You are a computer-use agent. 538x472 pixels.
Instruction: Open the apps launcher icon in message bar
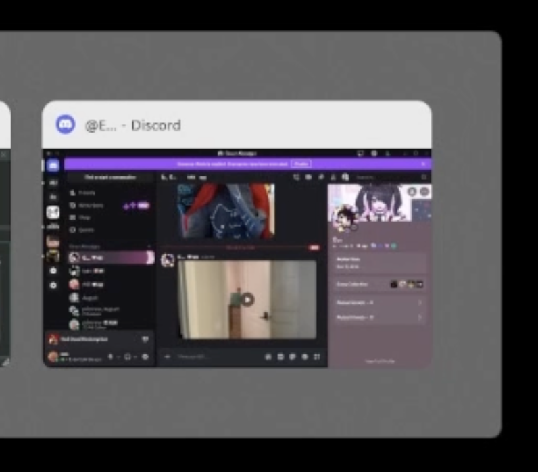point(317,357)
